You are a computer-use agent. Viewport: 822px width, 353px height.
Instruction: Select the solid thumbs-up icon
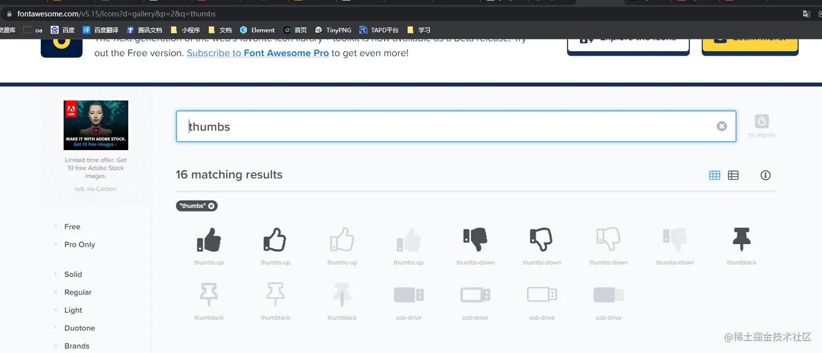tap(209, 240)
